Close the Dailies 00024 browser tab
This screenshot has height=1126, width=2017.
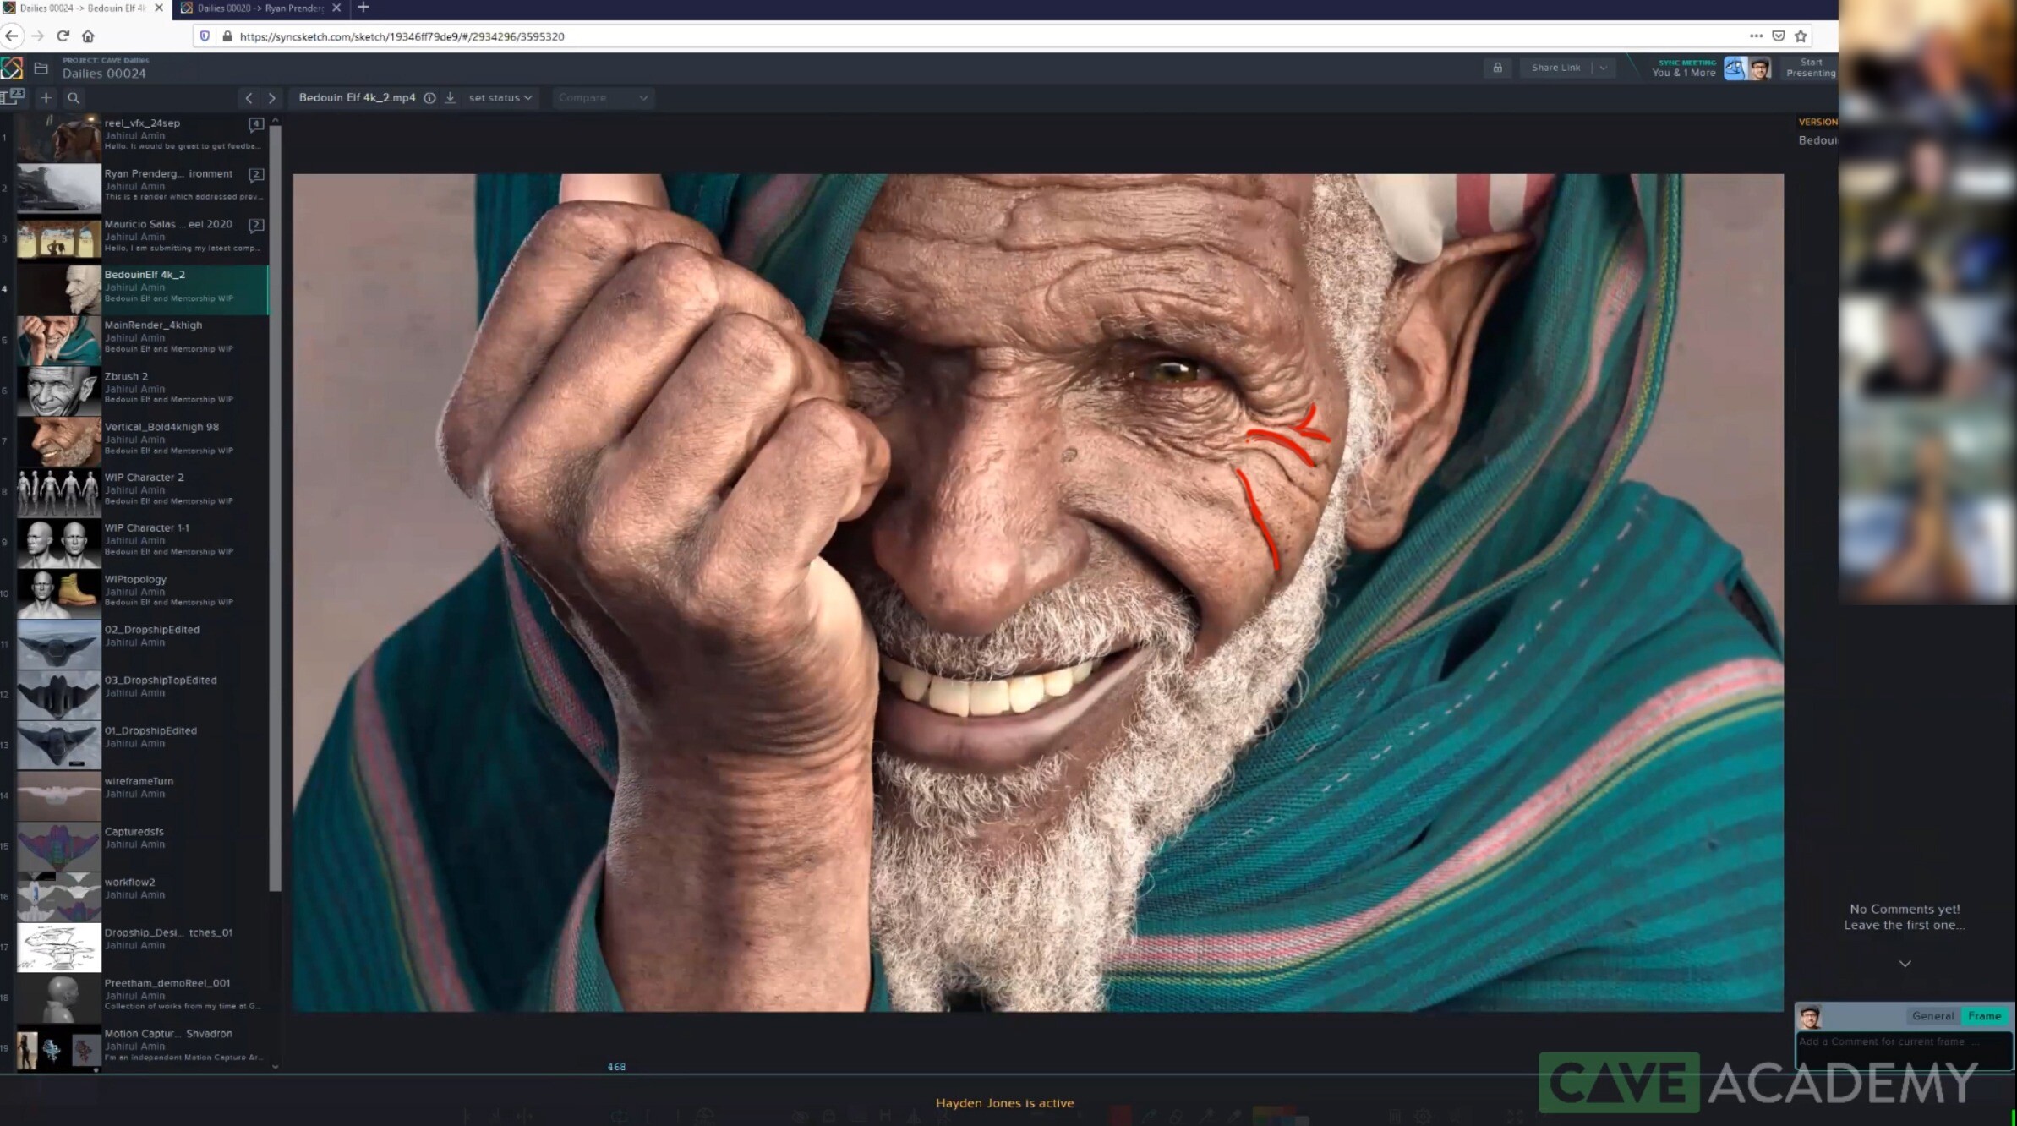[x=159, y=8]
